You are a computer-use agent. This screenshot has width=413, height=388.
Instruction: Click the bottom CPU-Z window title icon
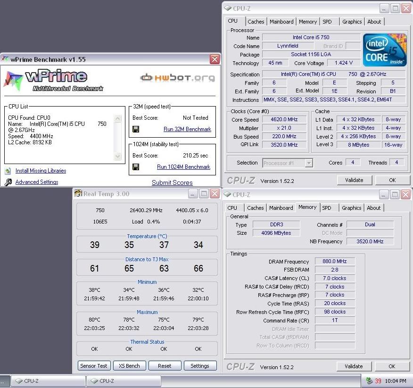tap(227, 194)
